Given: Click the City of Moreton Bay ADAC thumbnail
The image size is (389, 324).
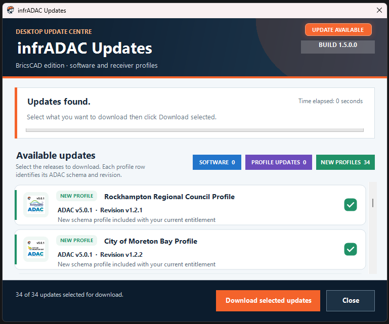Looking at the screenshot, I should click(36, 249).
